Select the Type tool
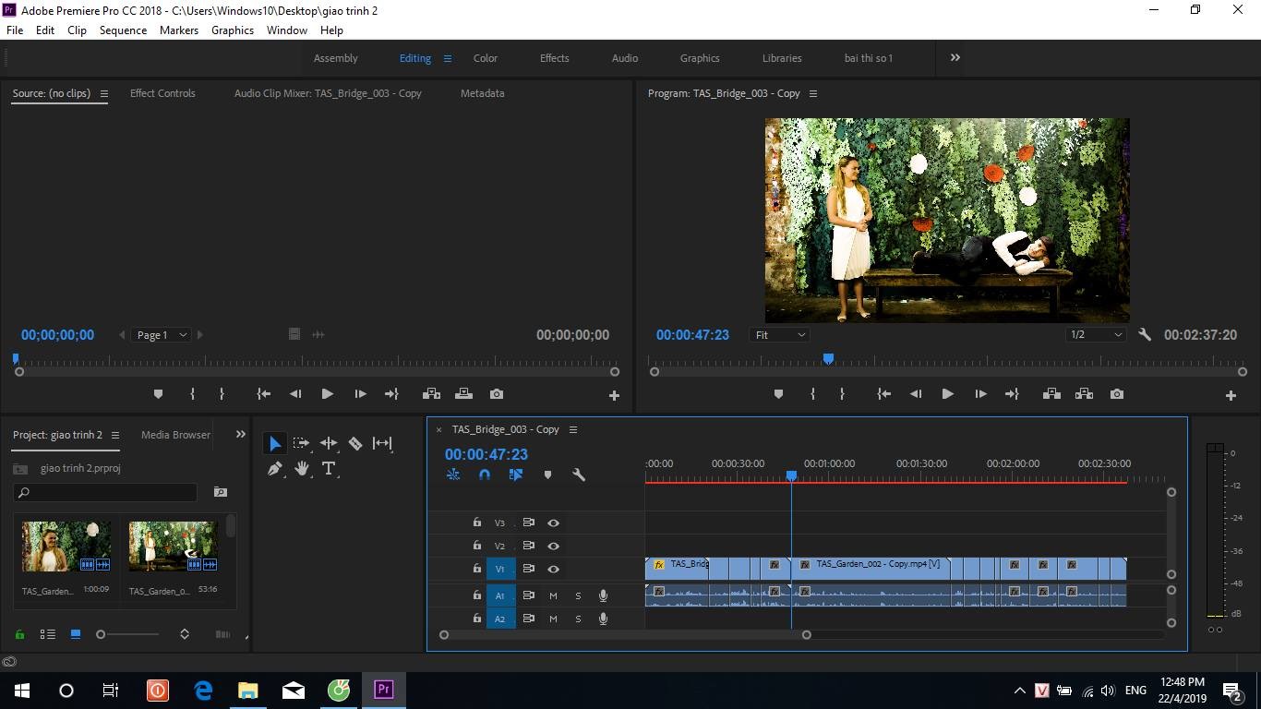Viewport: 1261px width, 709px height. coord(329,469)
